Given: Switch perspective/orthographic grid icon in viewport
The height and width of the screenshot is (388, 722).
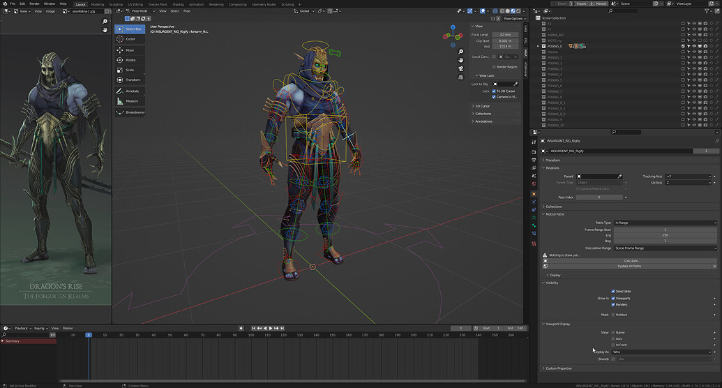Looking at the screenshot, I should coord(461,77).
